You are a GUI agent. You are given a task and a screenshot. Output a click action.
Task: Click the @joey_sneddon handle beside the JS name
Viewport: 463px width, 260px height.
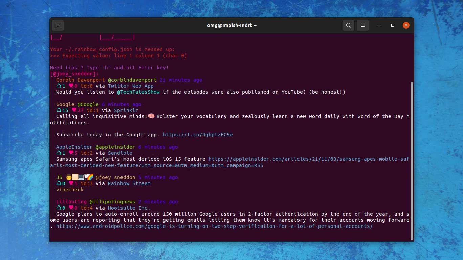tap(115, 177)
